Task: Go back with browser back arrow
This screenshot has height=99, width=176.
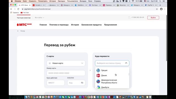Action: click(11, 9)
